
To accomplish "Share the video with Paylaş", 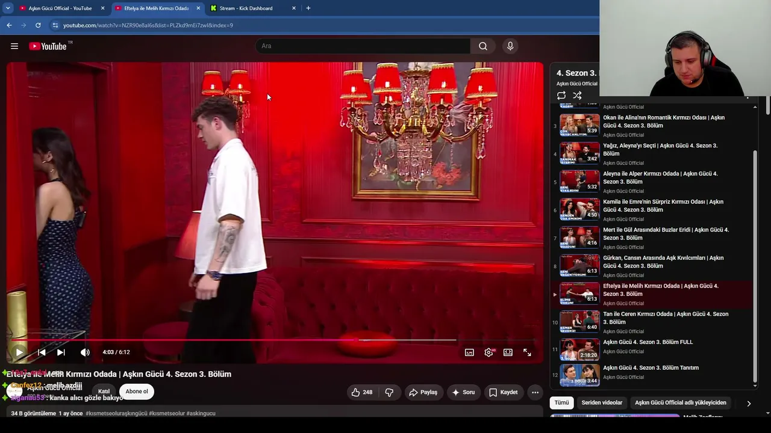I will (423, 392).
